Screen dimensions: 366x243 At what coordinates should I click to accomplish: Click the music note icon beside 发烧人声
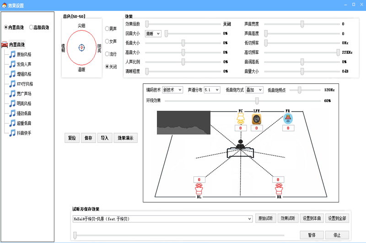coord(12,64)
